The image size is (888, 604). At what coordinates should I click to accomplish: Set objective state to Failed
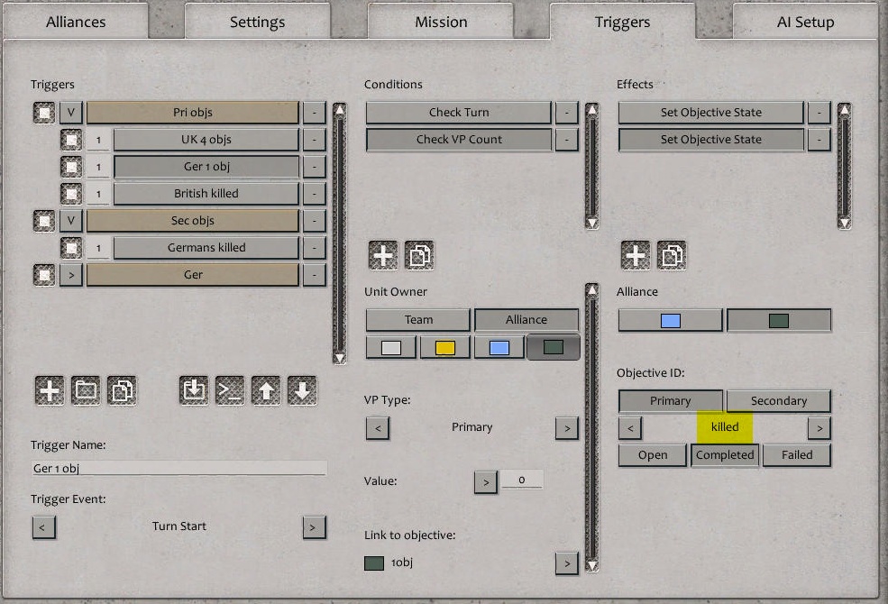[796, 455]
